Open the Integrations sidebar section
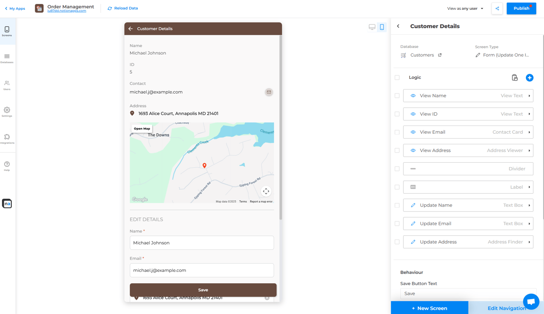The height and width of the screenshot is (314, 544). (x=7, y=139)
